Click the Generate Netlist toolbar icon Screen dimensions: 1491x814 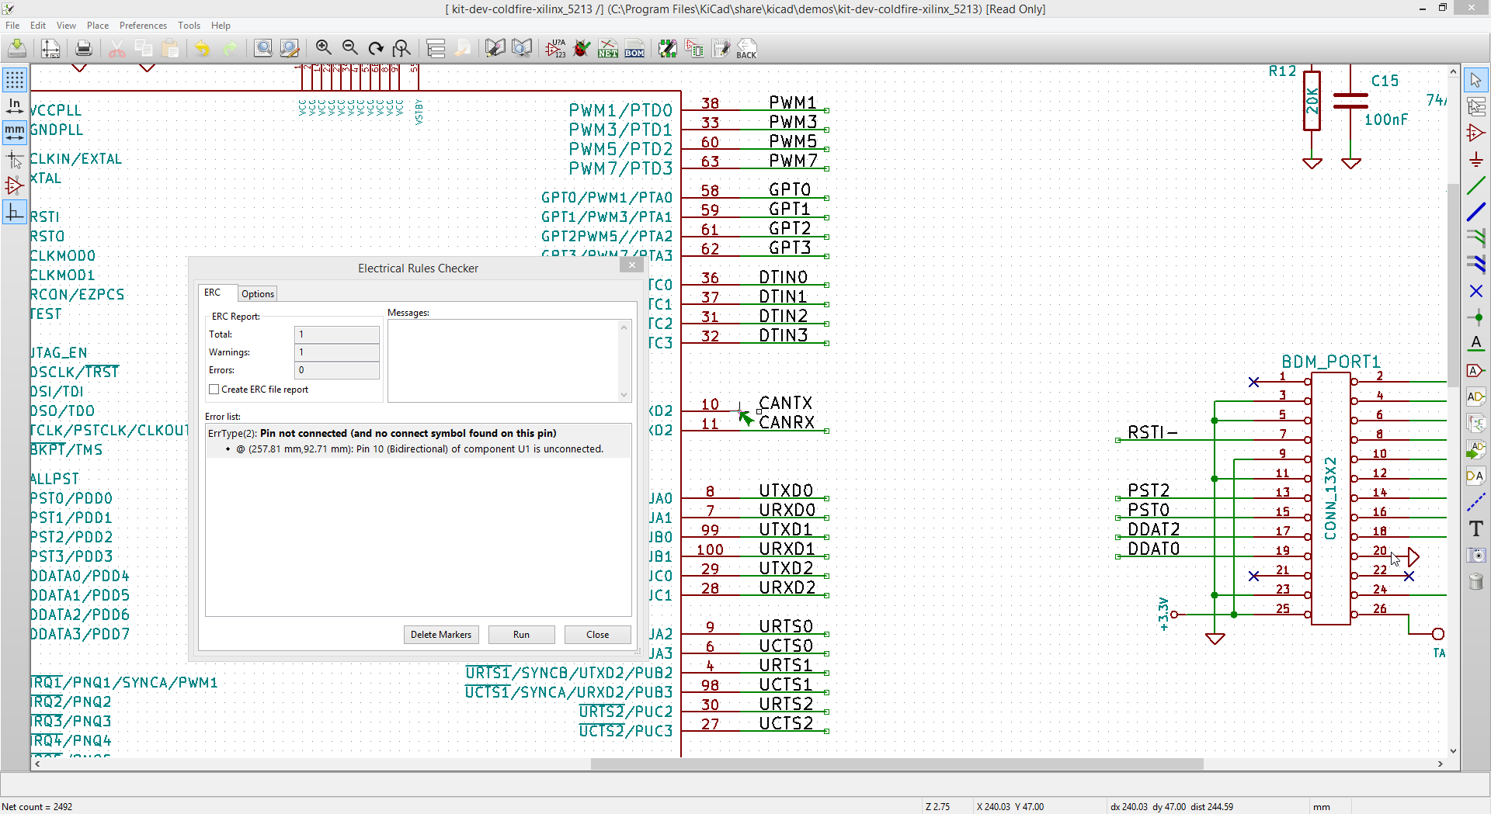[608, 49]
